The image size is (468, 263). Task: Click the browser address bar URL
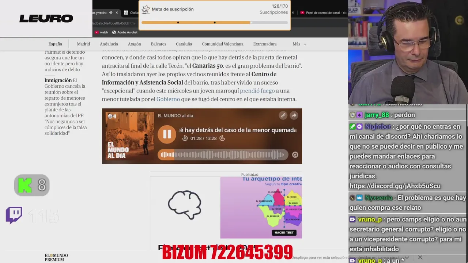coord(114,23)
